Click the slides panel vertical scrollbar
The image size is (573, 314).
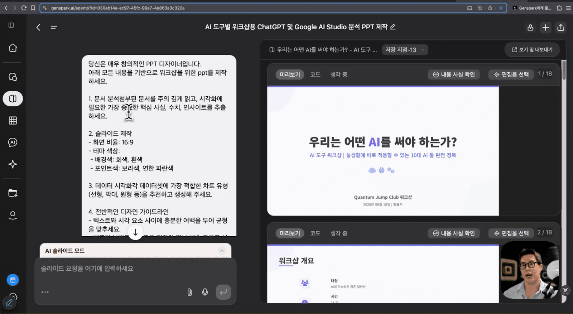(x=564, y=70)
